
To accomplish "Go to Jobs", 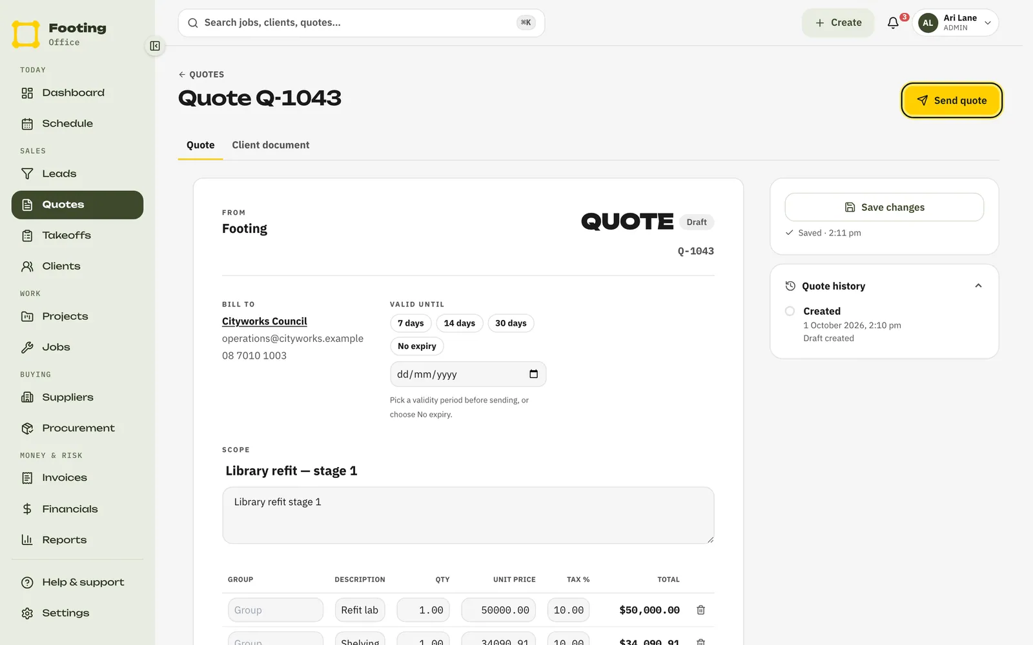I will coord(77,348).
